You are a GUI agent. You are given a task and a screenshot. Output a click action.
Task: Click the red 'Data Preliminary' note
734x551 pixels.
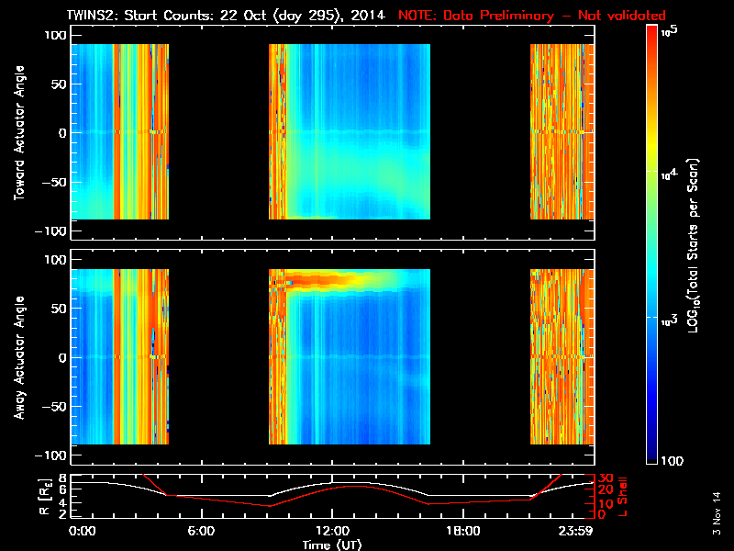pos(532,16)
